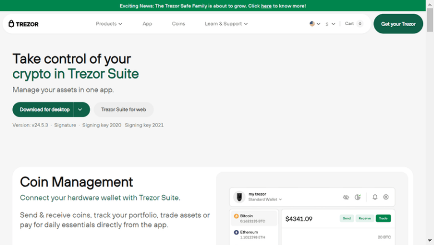
Task: Click the 'here' link in the banner
Action: point(266,6)
